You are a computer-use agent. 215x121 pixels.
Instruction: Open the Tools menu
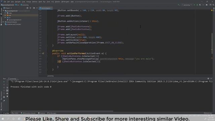(48, 2)
